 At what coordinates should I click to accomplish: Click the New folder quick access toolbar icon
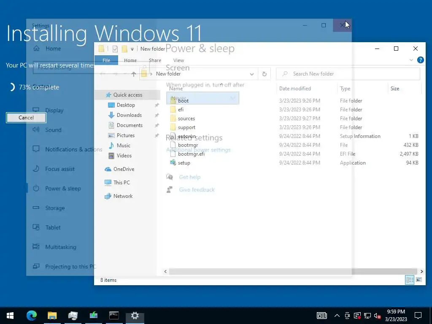[124, 49]
